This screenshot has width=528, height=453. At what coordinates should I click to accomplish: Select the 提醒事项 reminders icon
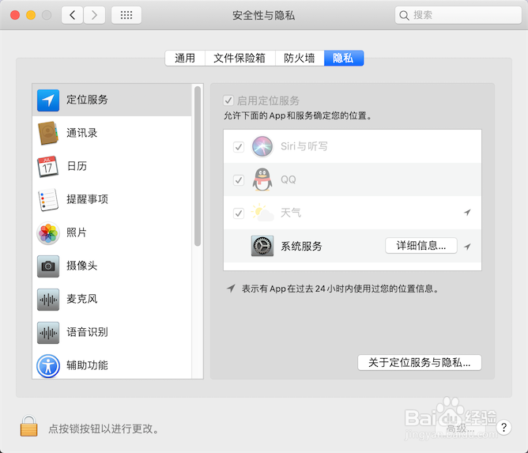tap(48, 199)
